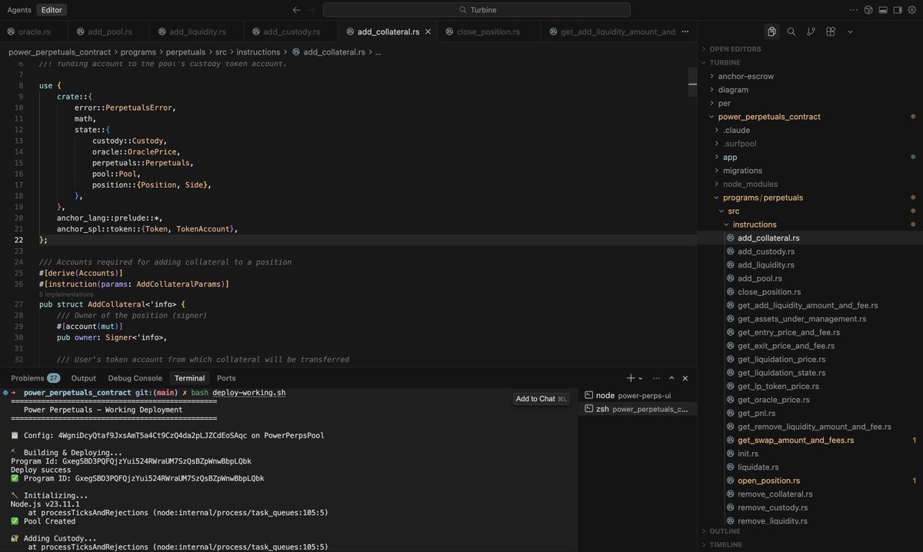
Task: Expand the OPEN EDITORS section
Action: pyautogui.click(x=811, y=49)
